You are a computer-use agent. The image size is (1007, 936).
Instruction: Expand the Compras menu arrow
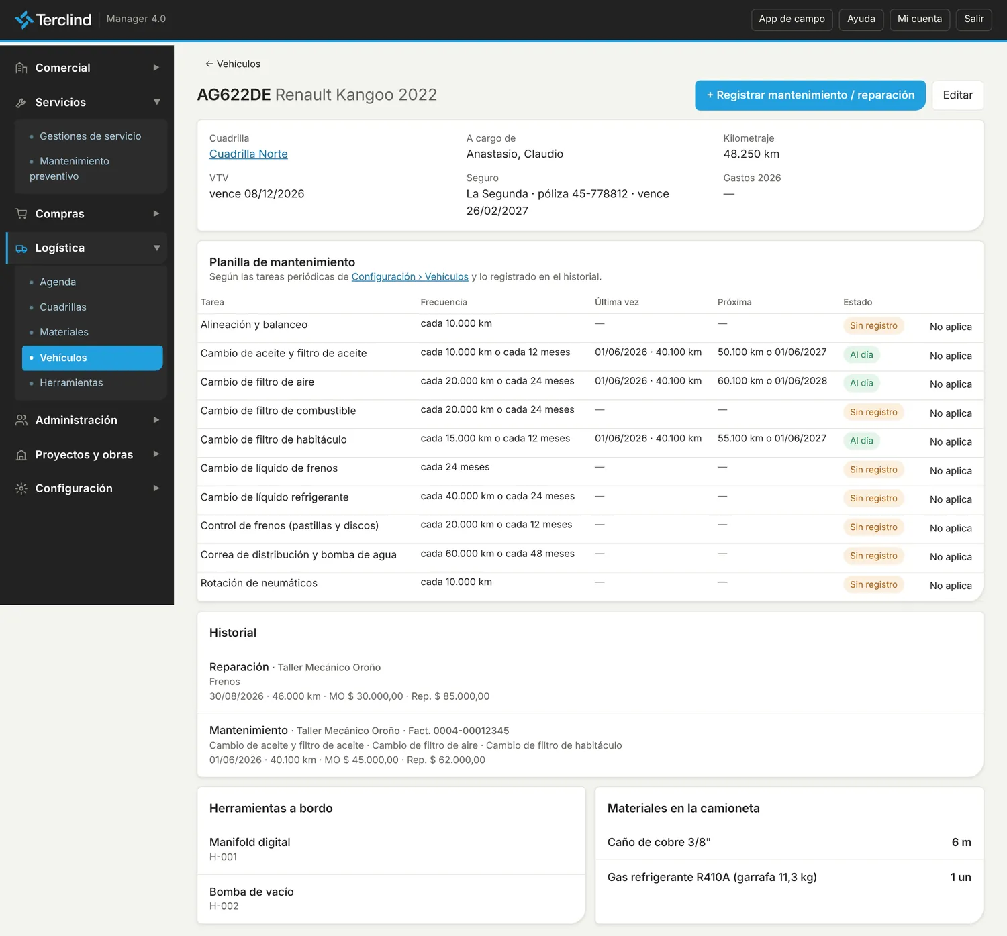[156, 213]
